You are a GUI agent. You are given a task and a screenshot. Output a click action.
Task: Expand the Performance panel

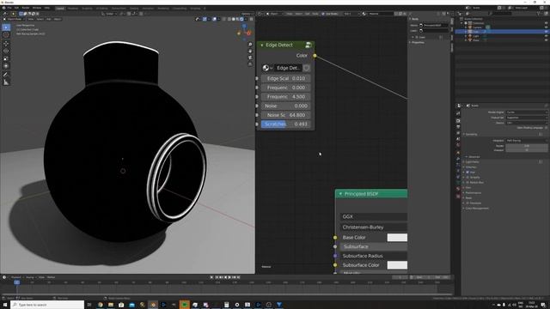coord(474,192)
